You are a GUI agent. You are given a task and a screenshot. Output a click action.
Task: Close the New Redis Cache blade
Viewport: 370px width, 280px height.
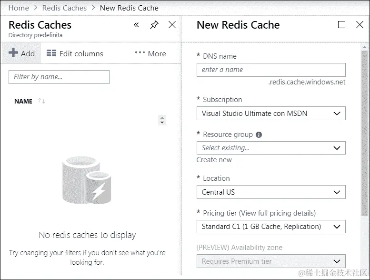tap(360, 25)
